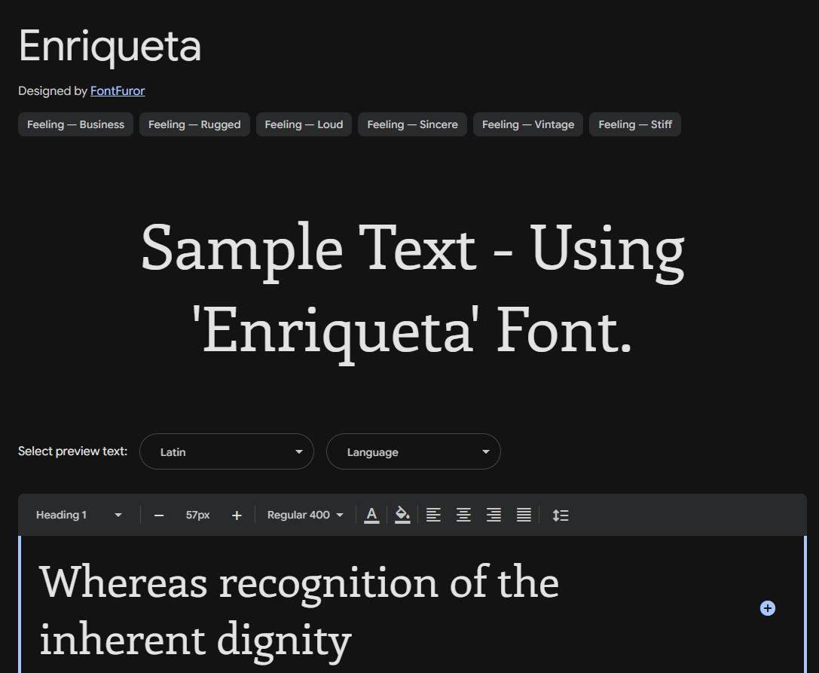Select the Feeling — Business tag
Image resolution: width=819 pixels, height=673 pixels.
76,124
